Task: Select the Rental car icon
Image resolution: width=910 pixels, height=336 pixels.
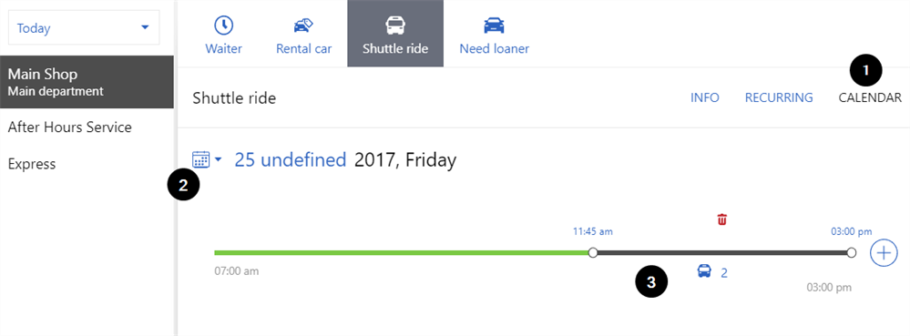Action: pyautogui.click(x=303, y=25)
